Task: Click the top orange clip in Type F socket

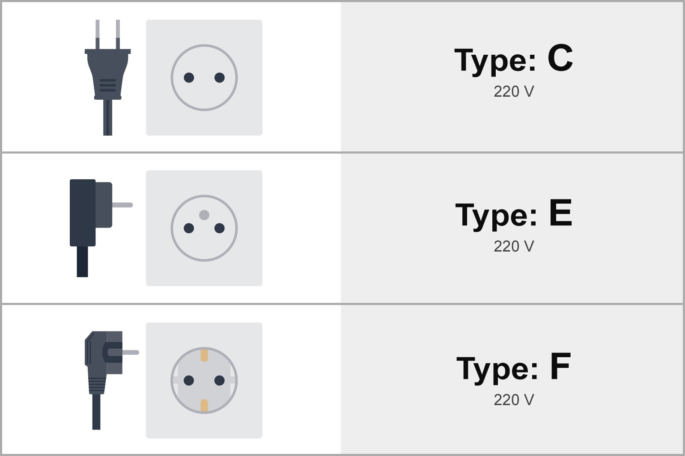Action: (204, 355)
